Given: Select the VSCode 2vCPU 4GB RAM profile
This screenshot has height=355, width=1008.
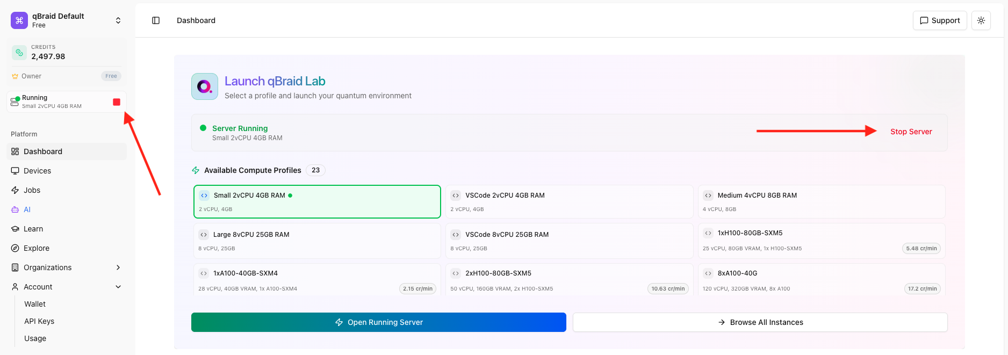Looking at the screenshot, I should pyautogui.click(x=569, y=202).
